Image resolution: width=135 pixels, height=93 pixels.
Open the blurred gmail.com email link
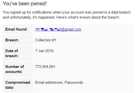pyautogui.click(x=58, y=29)
